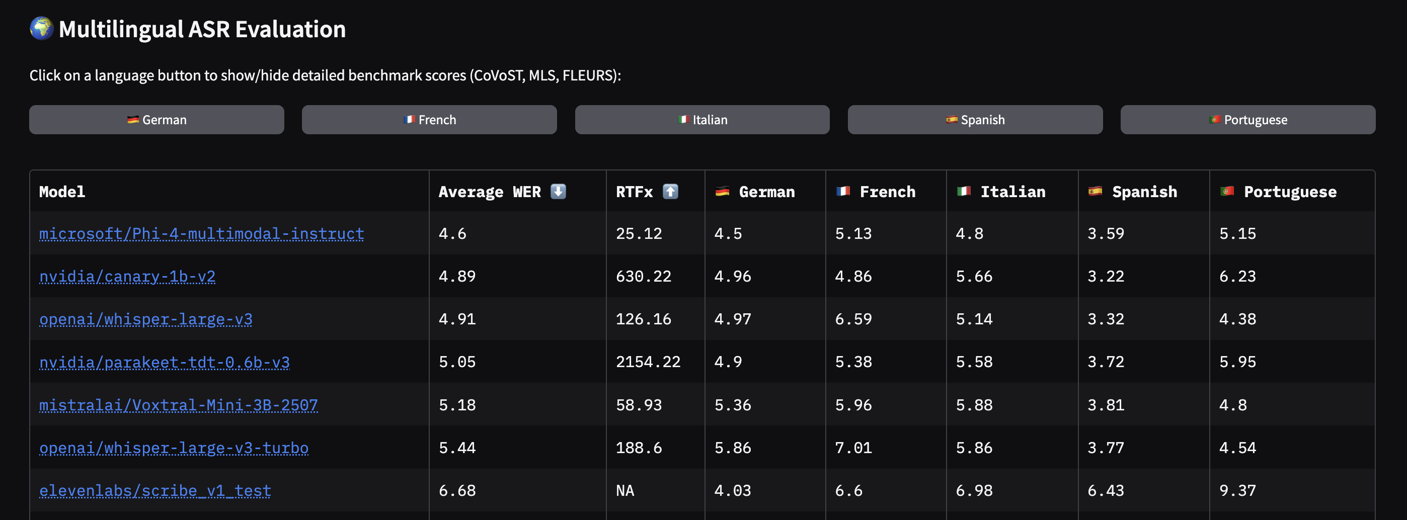Open the elevenlabs/scribe_v1_test link
The width and height of the screenshot is (1407, 520).
[x=155, y=490]
